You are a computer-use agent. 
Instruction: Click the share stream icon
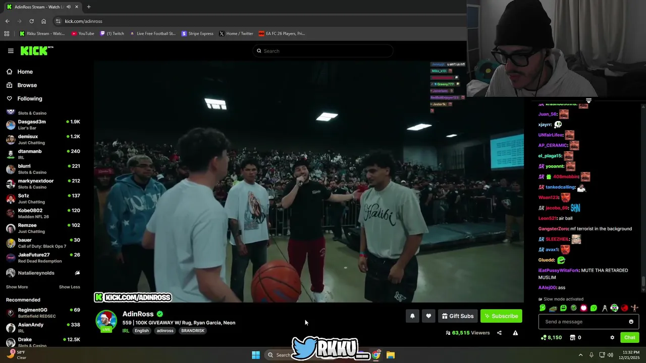pyautogui.click(x=499, y=333)
